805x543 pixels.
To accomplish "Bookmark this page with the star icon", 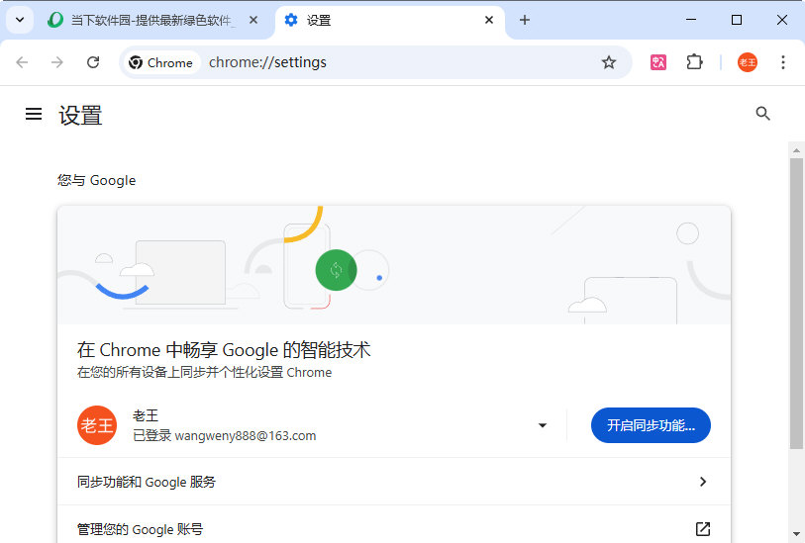I will tap(609, 62).
